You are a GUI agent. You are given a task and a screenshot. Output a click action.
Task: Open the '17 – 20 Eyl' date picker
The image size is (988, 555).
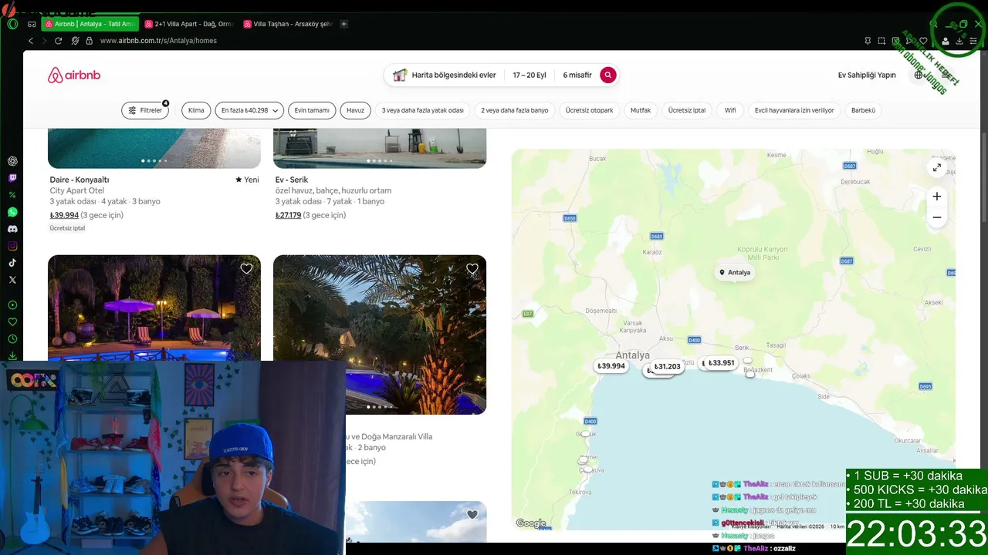pos(530,75)
